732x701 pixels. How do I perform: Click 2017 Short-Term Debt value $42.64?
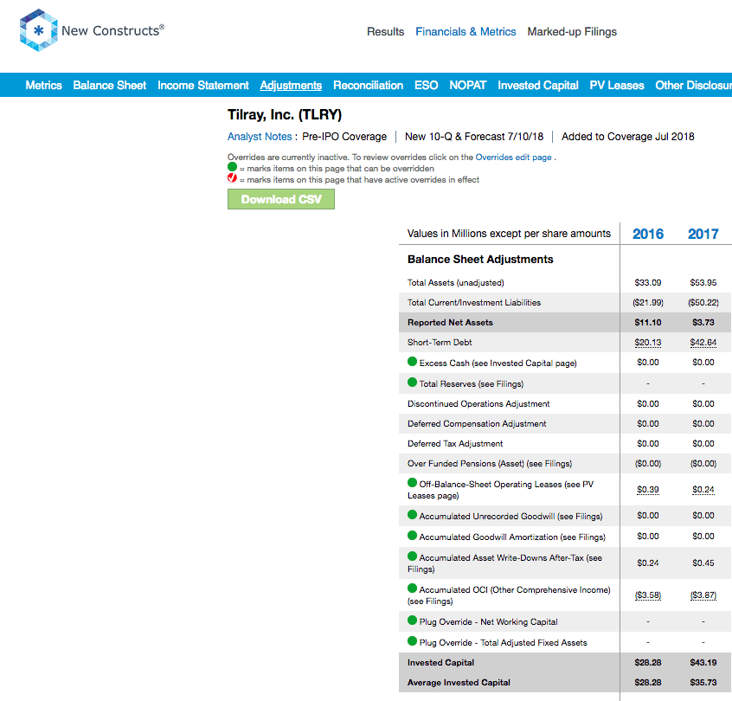[703, 343]
